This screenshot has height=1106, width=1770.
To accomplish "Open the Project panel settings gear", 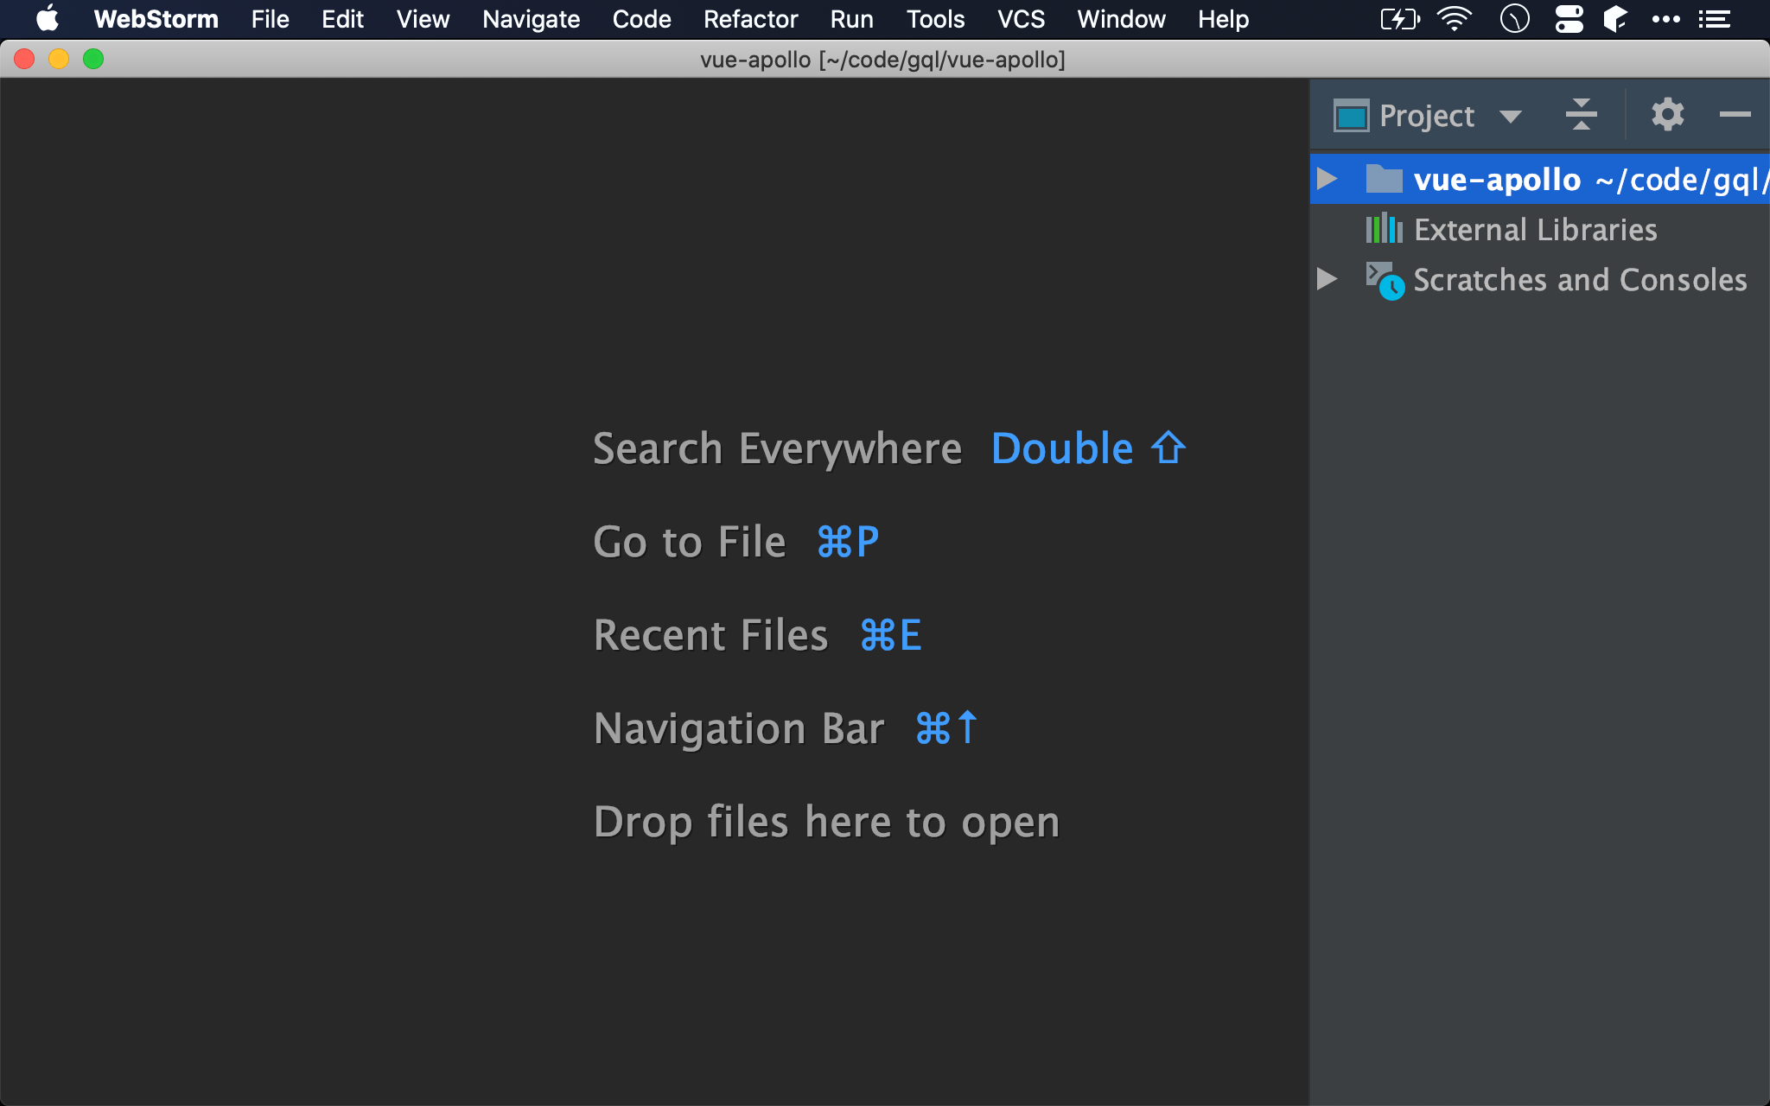I will (x=1667, y=115).
